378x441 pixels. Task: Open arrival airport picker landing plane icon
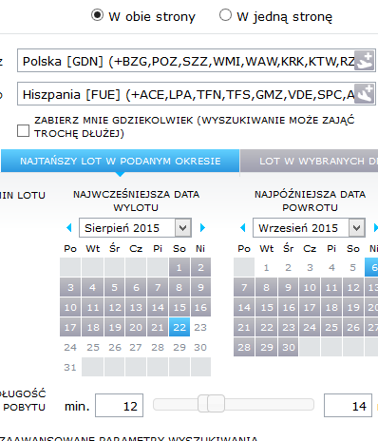coord(364,94)
